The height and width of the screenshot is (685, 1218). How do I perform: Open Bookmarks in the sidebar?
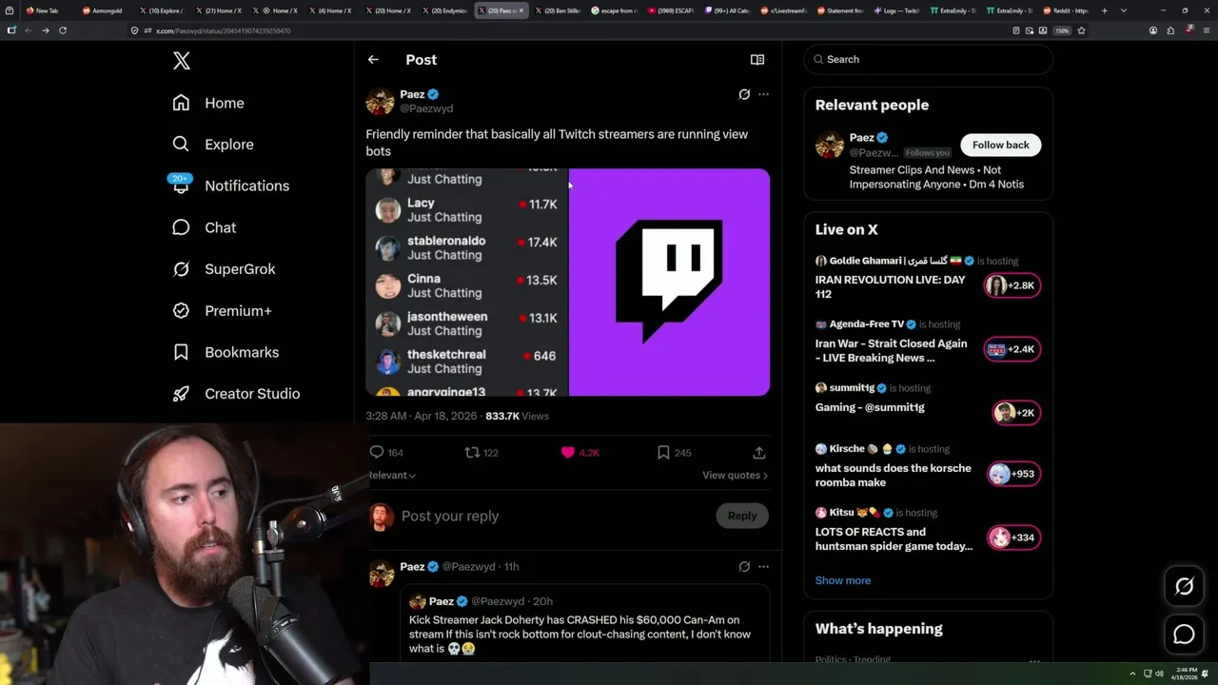coord(226,352)
